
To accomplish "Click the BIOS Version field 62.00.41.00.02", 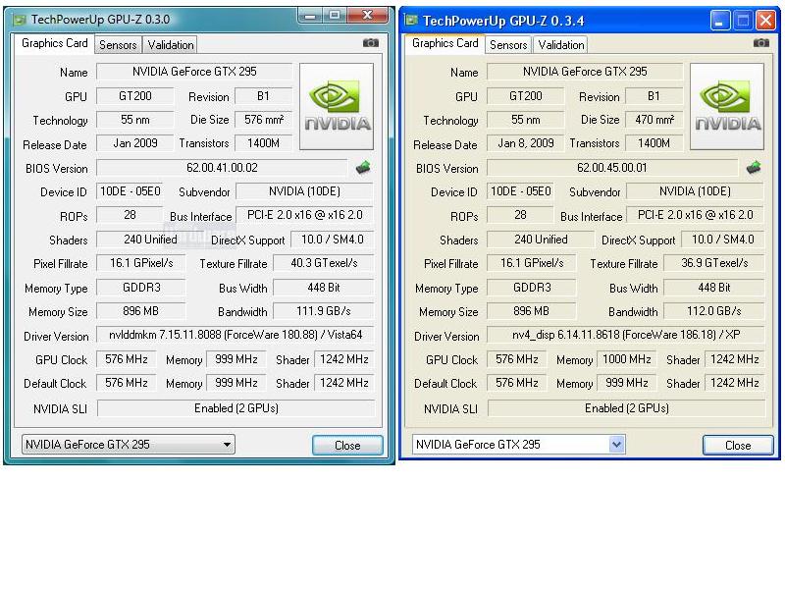I will pyautogui.click(x=222, y=168).
